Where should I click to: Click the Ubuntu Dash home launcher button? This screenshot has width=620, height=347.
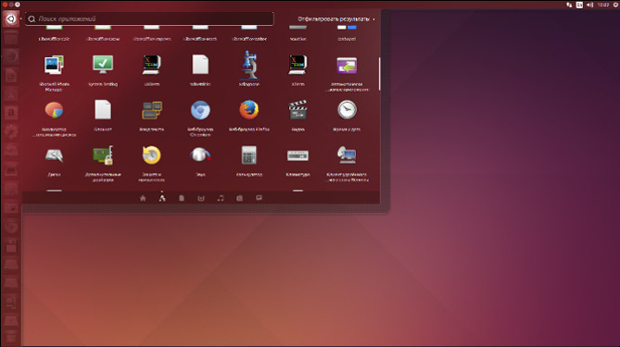coord(11,19)
